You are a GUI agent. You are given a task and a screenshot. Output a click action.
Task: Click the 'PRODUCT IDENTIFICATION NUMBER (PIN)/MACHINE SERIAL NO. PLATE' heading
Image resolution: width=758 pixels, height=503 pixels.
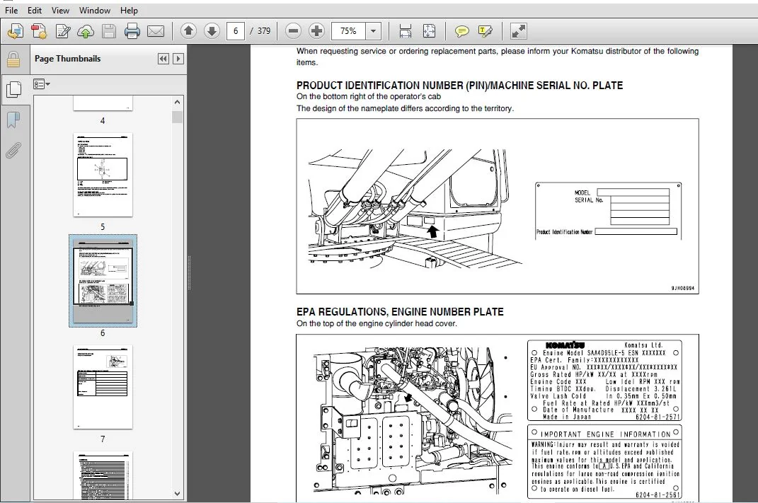pos(459,86)
